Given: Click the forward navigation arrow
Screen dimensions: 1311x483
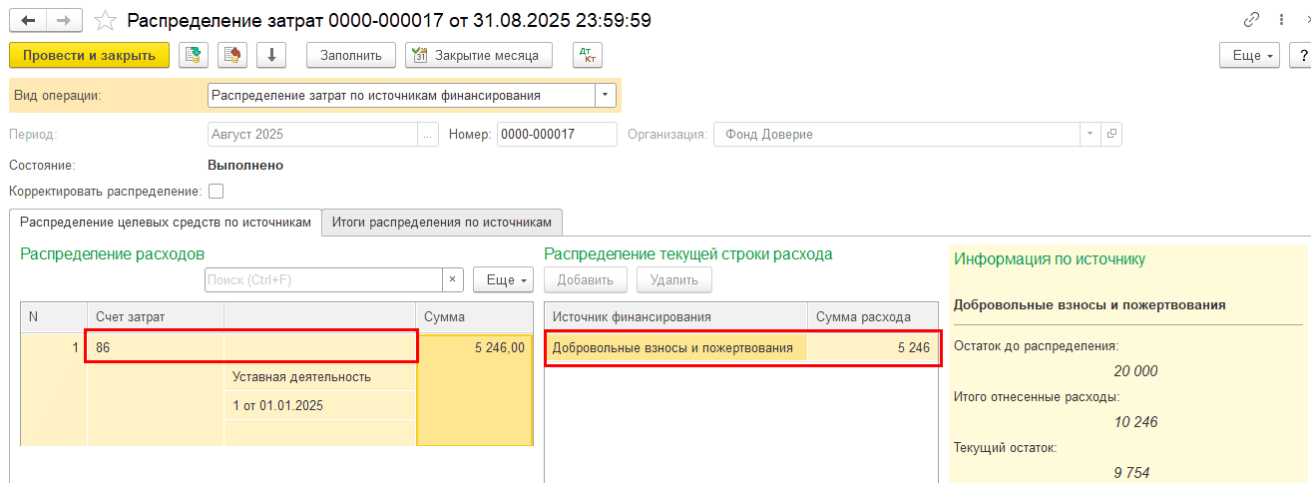Looking at the screenshot, I should (64, 20).
